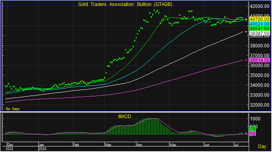Click the 38000.00 price axis label

259,46
